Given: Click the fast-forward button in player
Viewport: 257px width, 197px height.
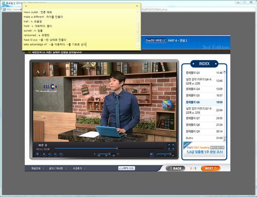Looking at the screenshot, I should (56, 154).
